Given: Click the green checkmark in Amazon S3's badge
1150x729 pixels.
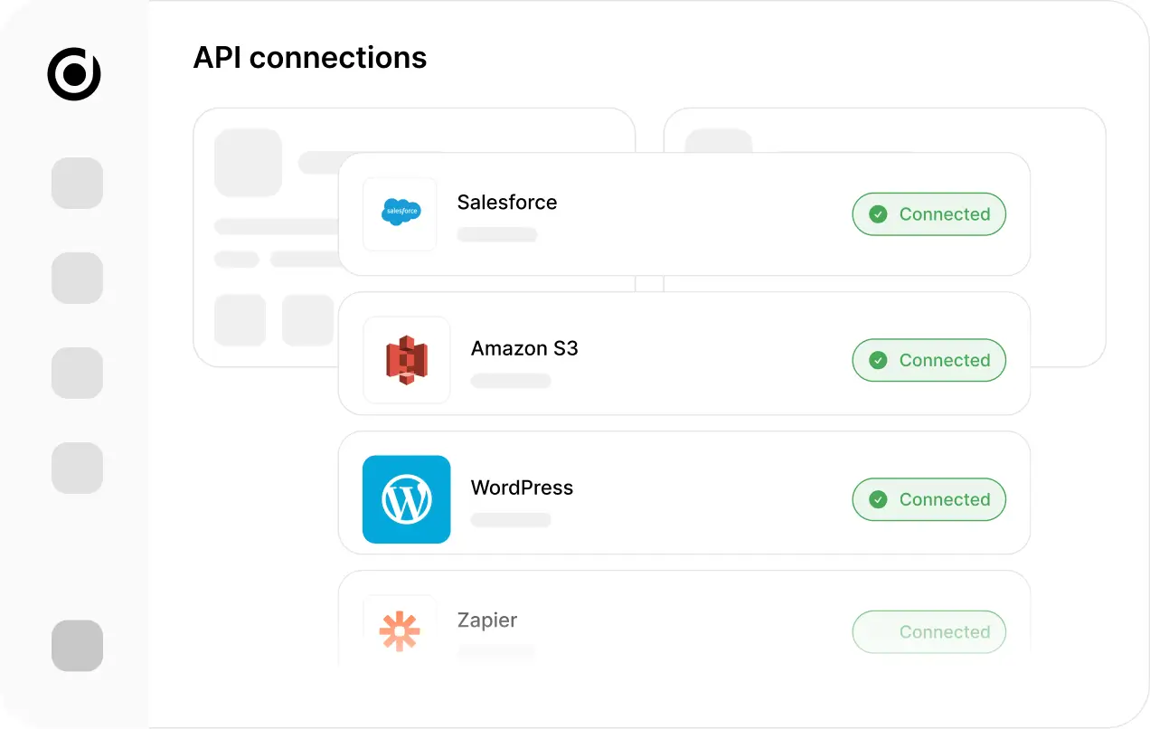Looking at the screenshot, I should click(878, 360).
